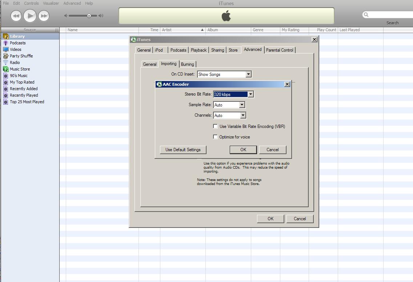The width and height of the screenshot is (413, 282).
Task: Select Top 25 Most Played playlist icon
Action: pos(5,102)
